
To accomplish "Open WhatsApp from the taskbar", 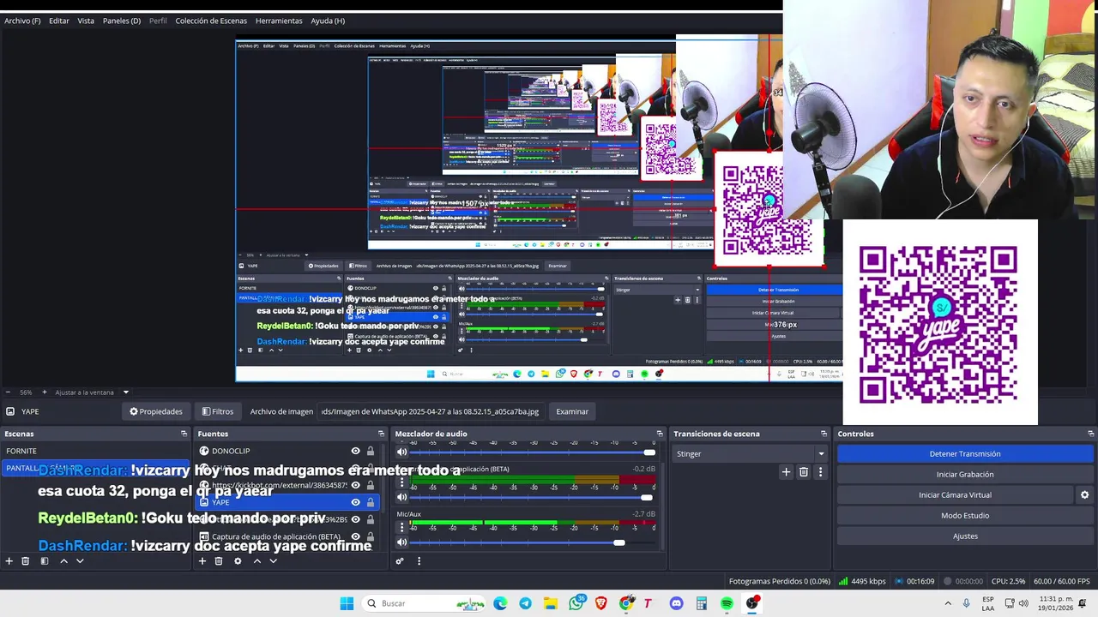I will [576, 603].
